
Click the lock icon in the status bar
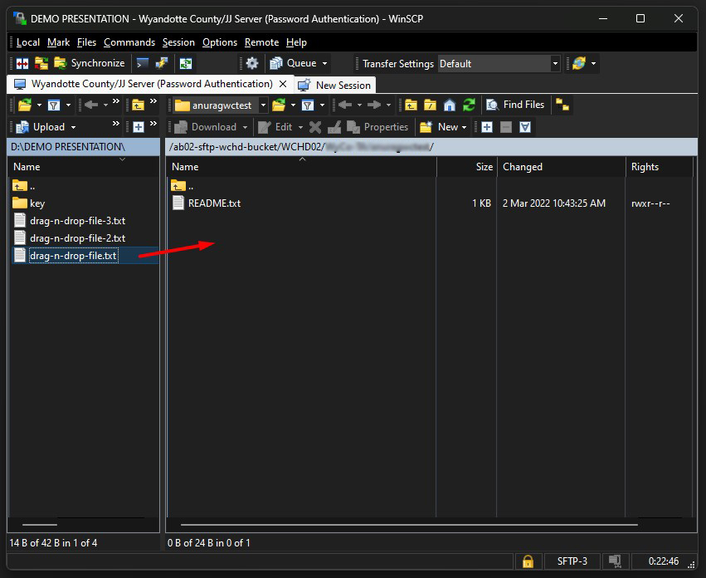pyautogui.click(x=528, y=561)
